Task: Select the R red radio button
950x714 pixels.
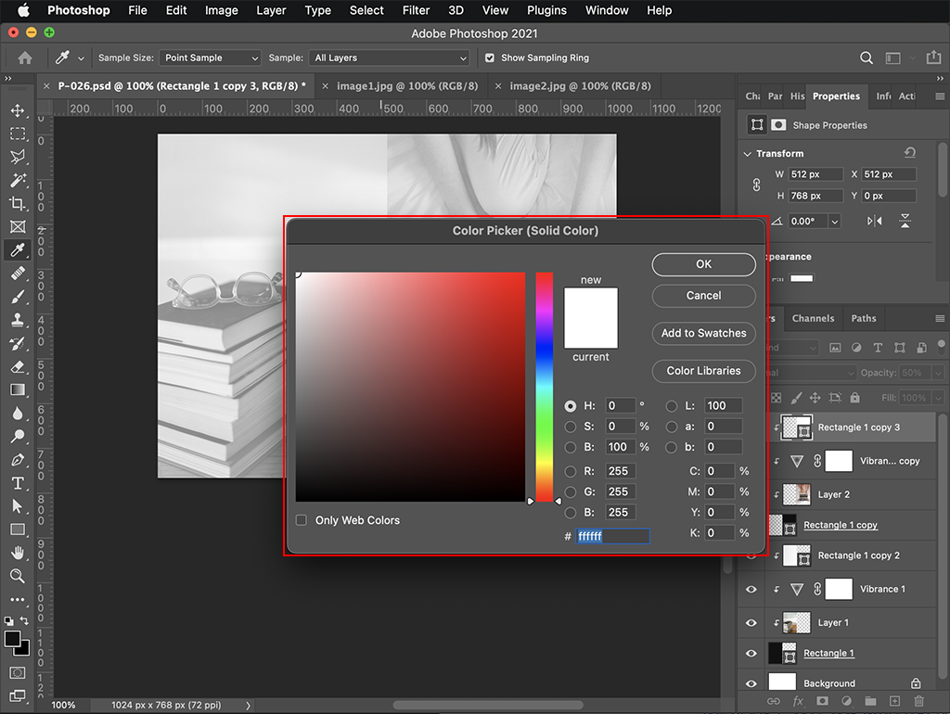Action: tap(571, 471)
